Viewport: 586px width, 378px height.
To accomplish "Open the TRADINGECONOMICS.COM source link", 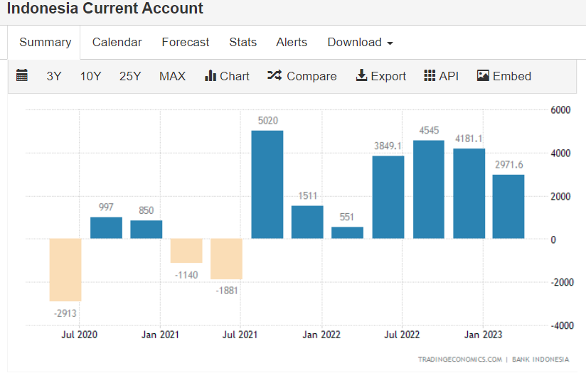I will pos(459,360).
